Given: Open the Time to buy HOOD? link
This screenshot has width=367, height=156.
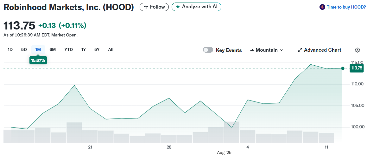Looking at the screenshot, I should click(x=346, y=7).
